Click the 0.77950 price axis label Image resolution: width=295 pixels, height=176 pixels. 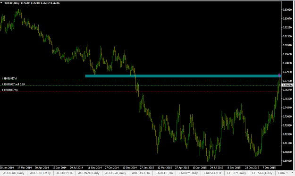point(287,72)
